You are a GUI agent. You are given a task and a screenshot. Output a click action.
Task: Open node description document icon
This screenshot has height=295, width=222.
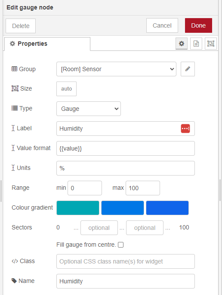pyautogui.click(x=196, y=44)
